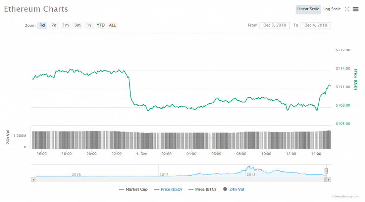Switch to Linear Scale
The image size is (365, 202).
tap(308, 9)
